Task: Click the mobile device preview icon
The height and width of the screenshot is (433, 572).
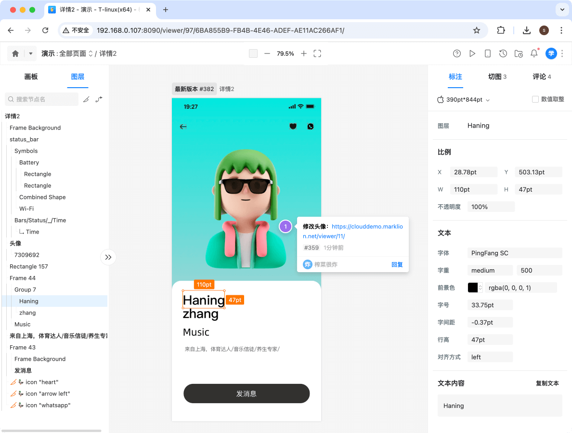Action: pos(488,53)
